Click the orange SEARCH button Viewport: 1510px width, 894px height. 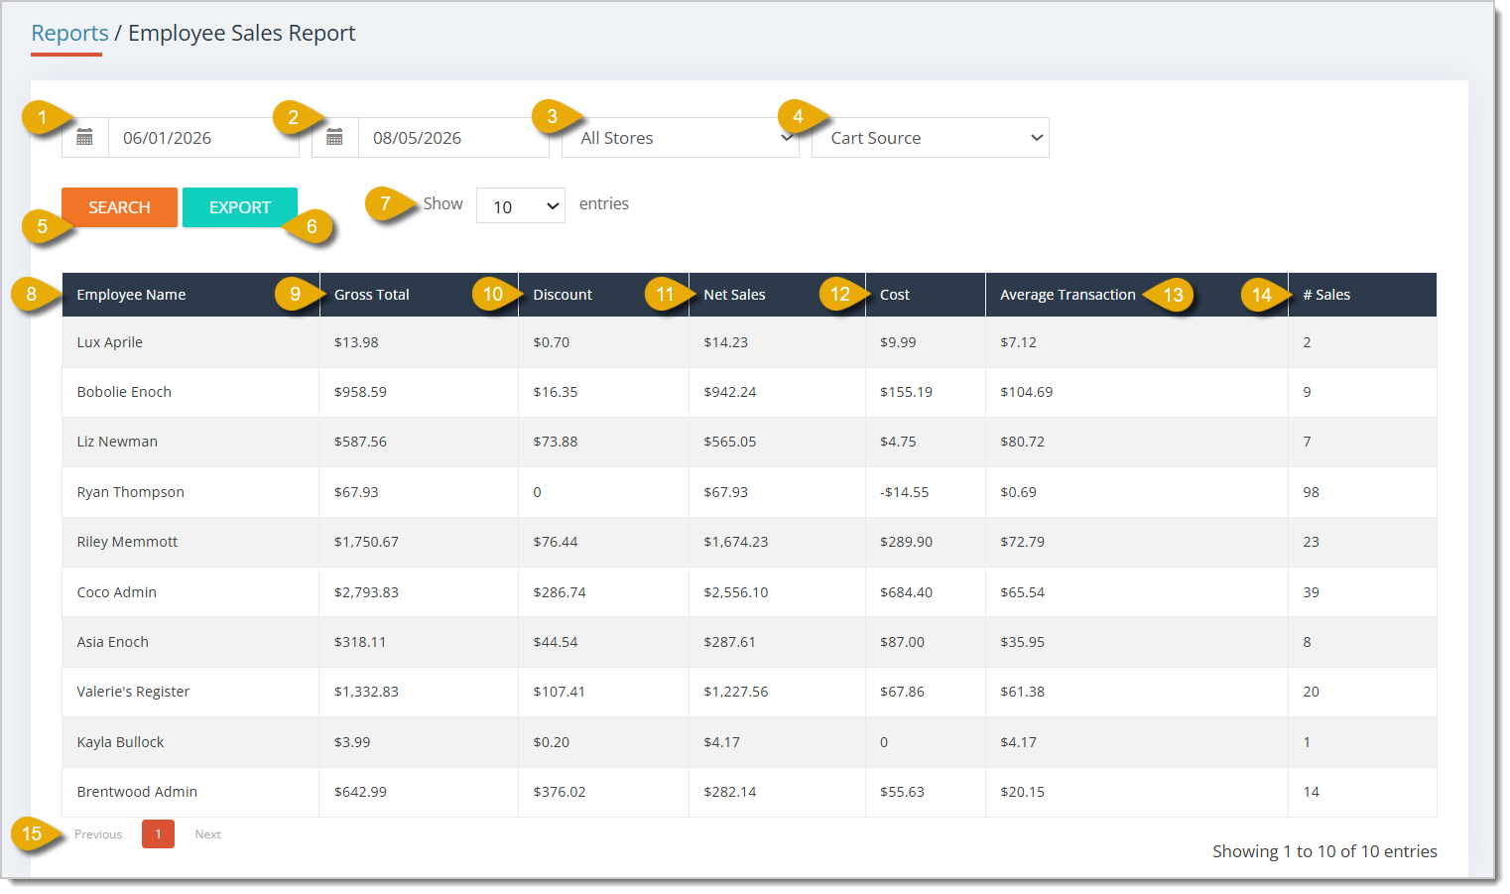coord(119,207)
